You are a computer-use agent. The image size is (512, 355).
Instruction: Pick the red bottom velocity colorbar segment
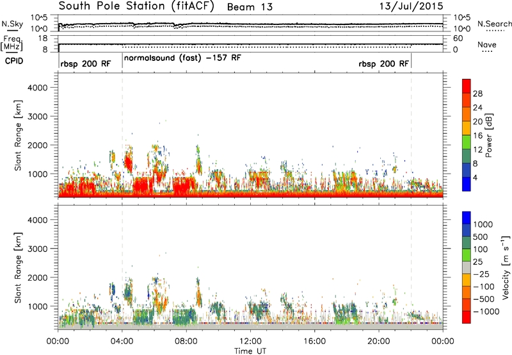click(467, 317)
